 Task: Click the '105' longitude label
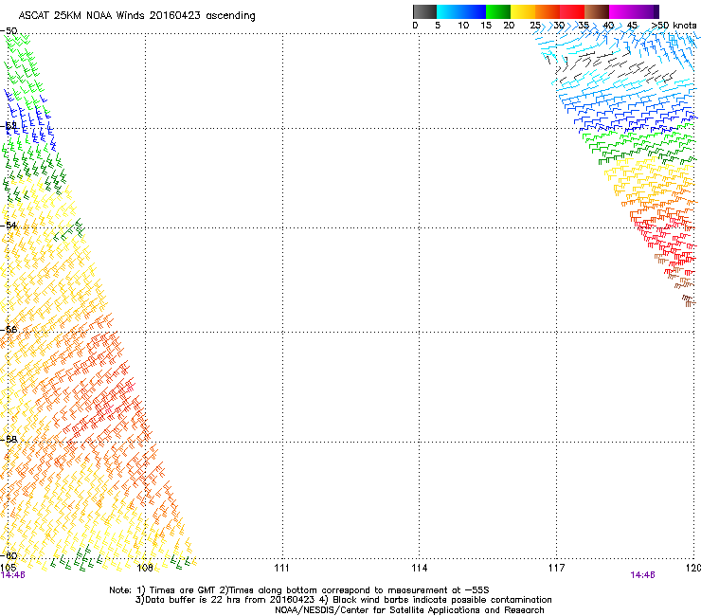click(8, 568)
